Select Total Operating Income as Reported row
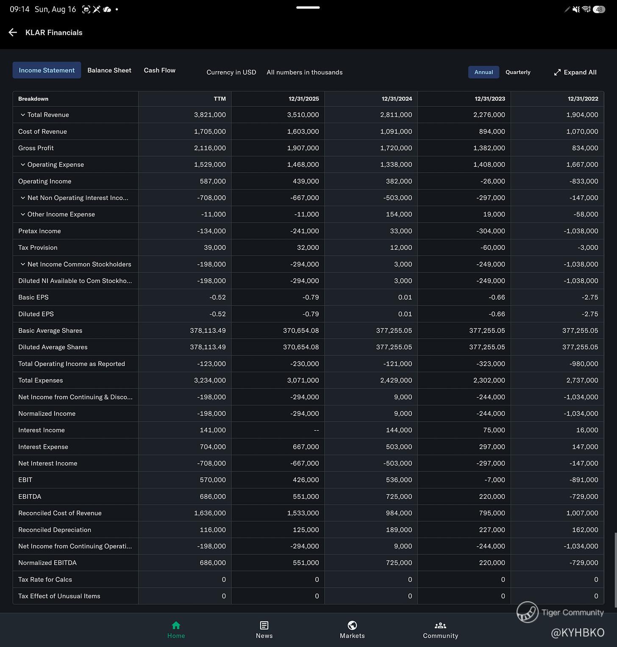Screen dimensions: 617x647 click(x=308, y=364)
